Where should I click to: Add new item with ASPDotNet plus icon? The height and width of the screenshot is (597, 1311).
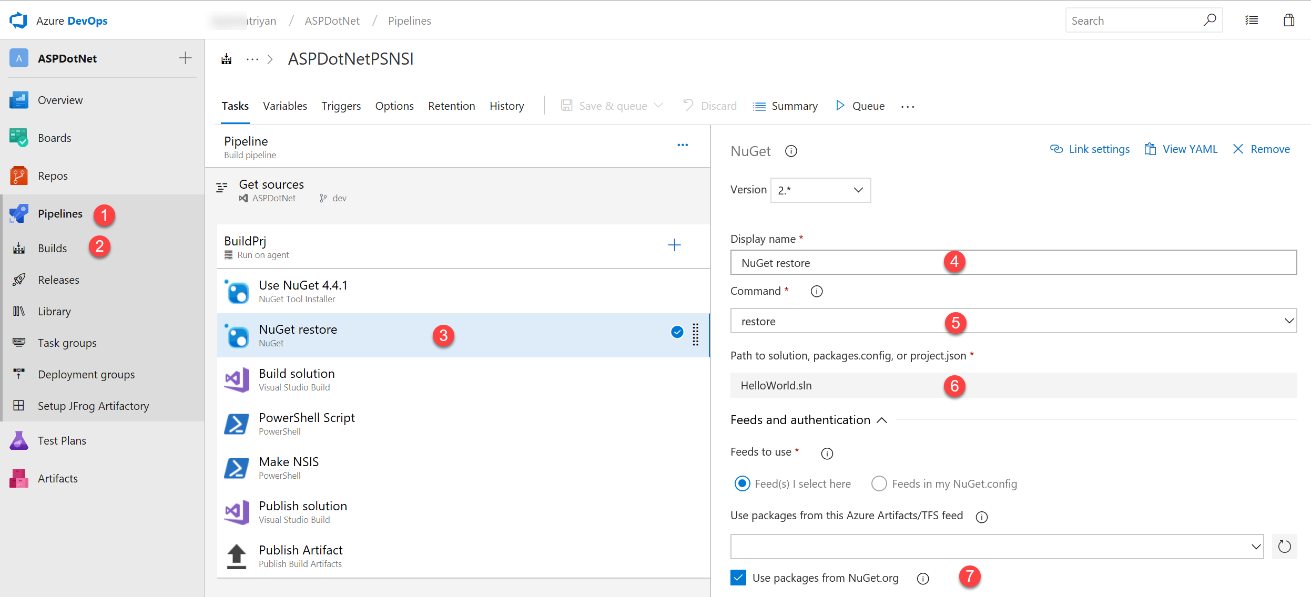click(x=185, y=58)
